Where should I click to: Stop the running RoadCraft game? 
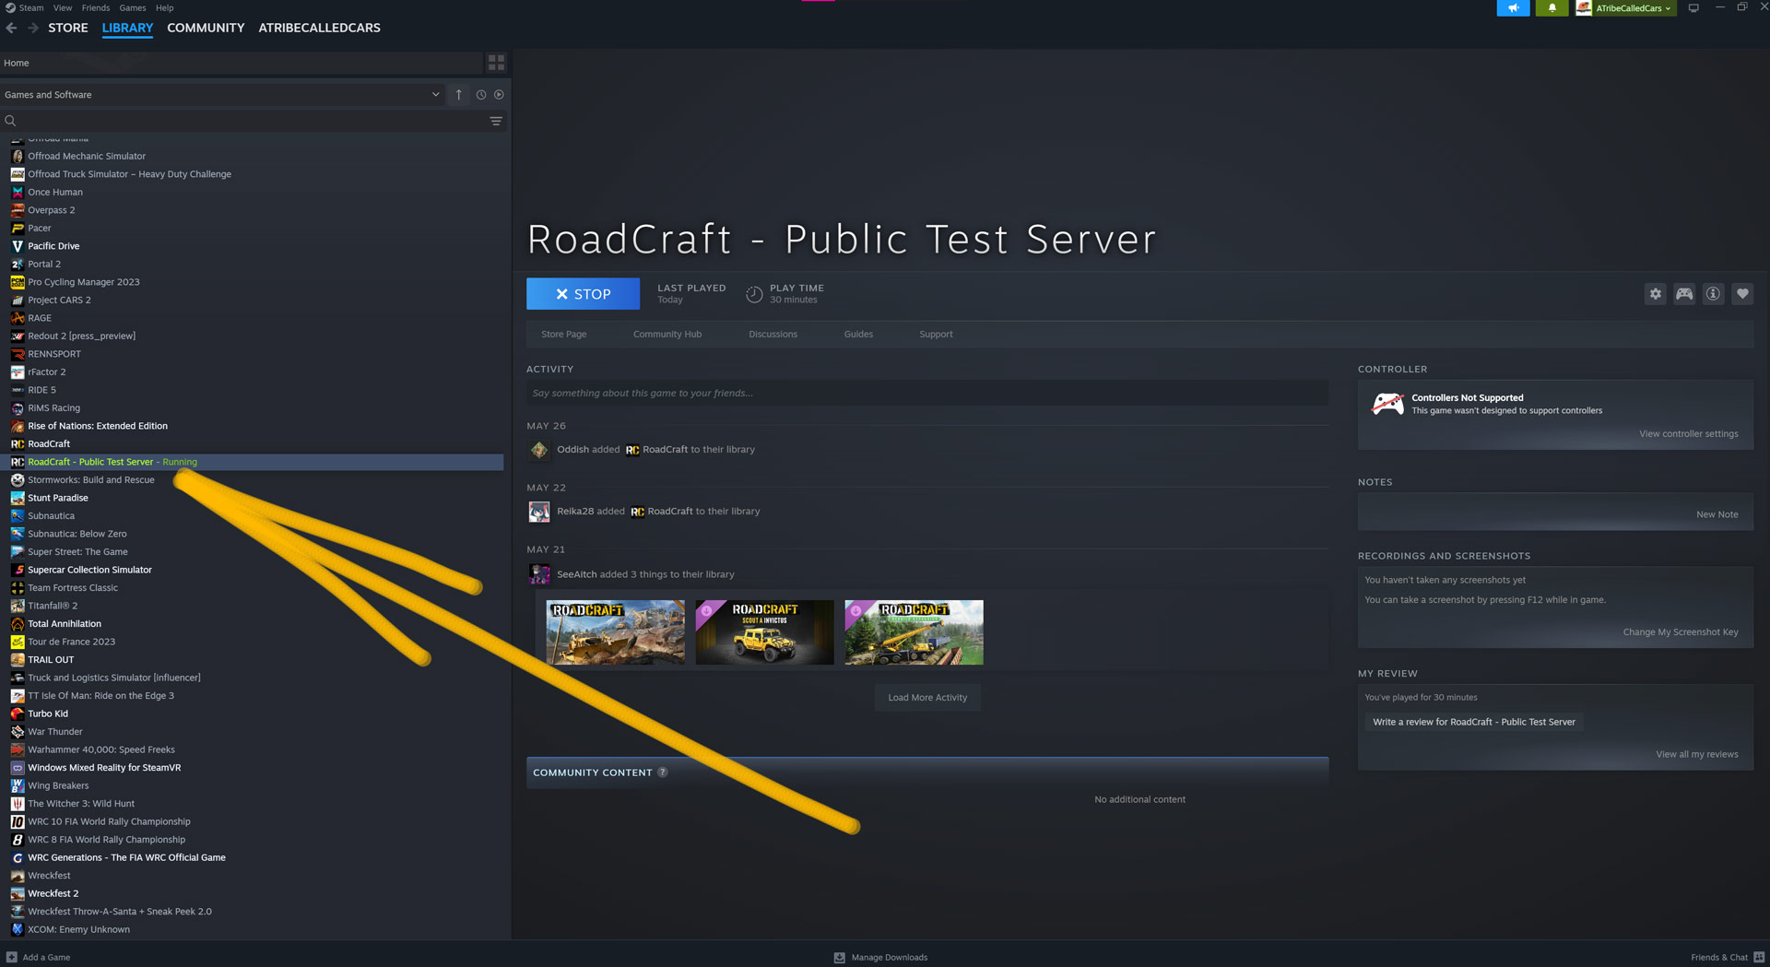[x=583, y=294]
